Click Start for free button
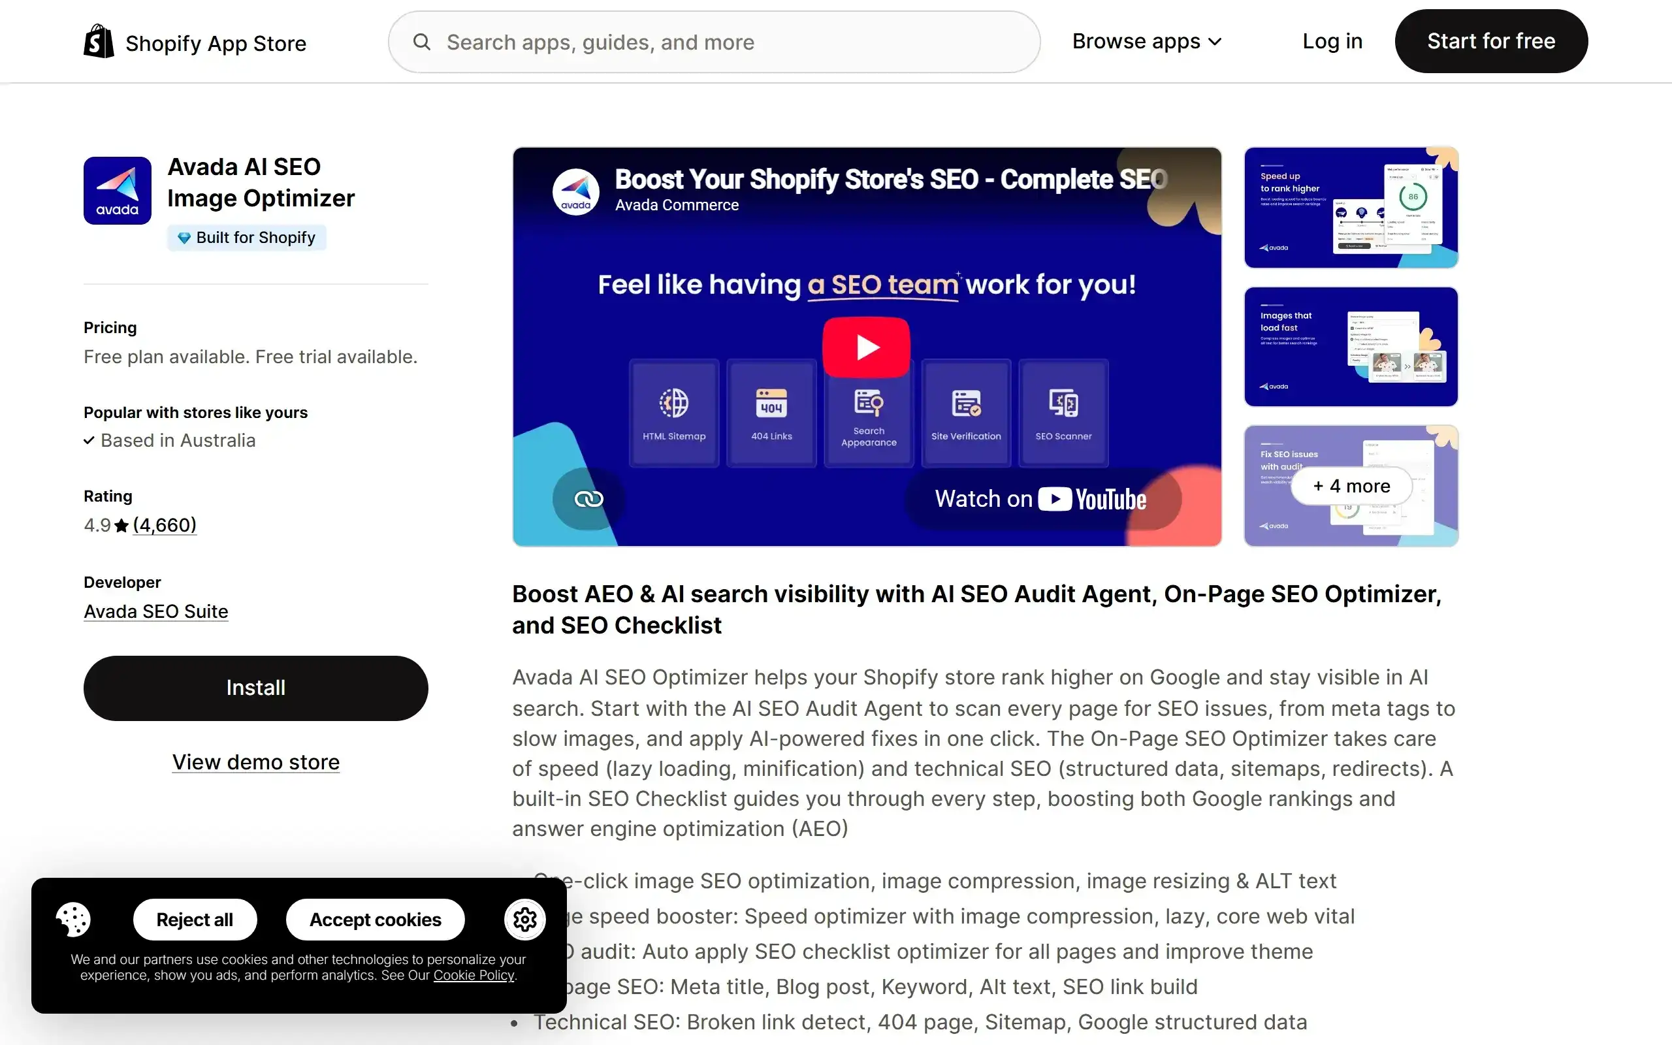This screenshot has height=1045, width=1672. [1491, 41]
